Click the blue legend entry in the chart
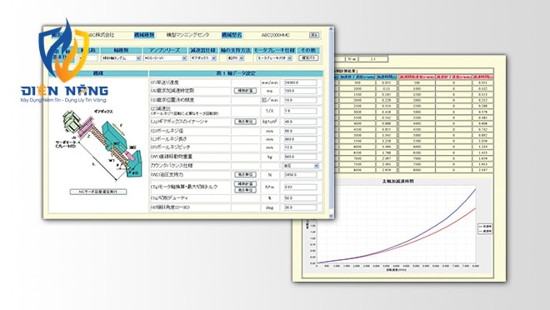Screen dimensions: 550x310 point(486,227)
